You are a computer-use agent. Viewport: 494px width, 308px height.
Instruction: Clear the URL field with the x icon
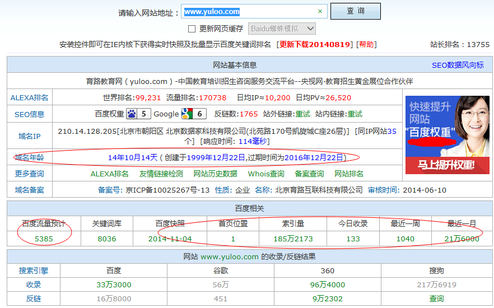[320, 11]
